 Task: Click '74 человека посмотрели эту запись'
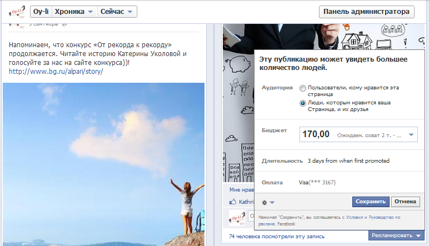[277, 237]
